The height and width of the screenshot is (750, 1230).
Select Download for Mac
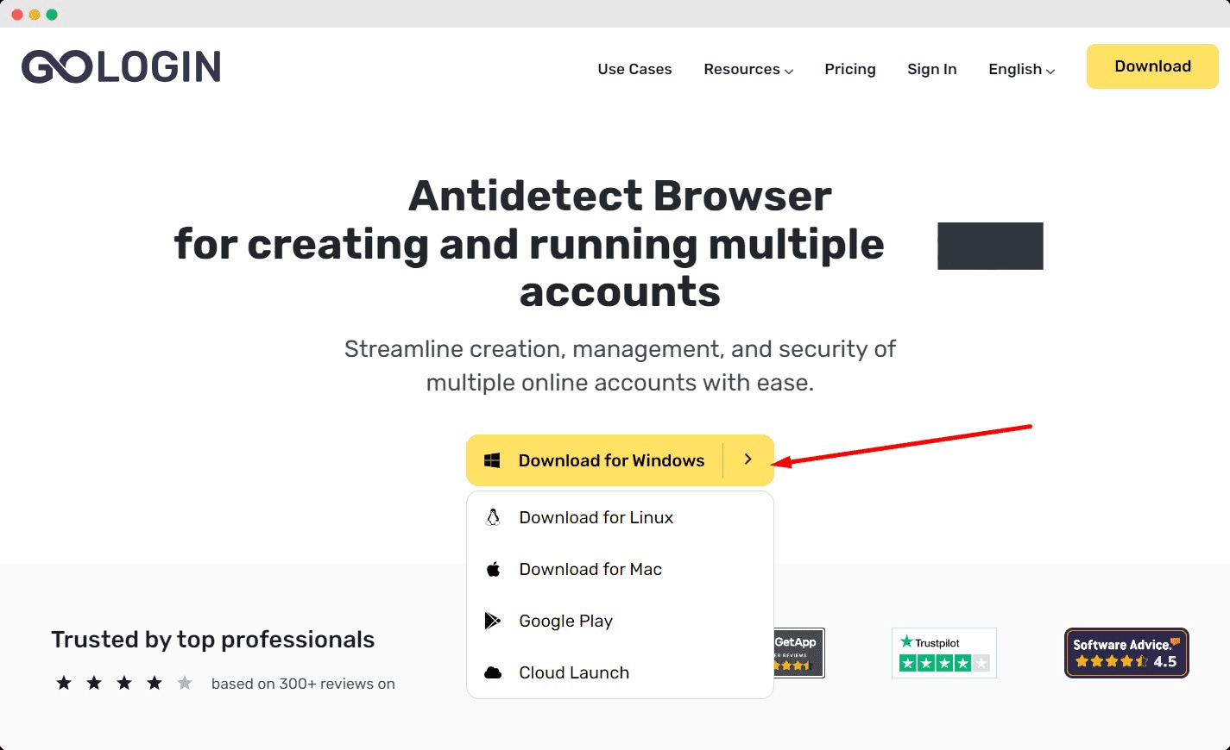point(620,569)
